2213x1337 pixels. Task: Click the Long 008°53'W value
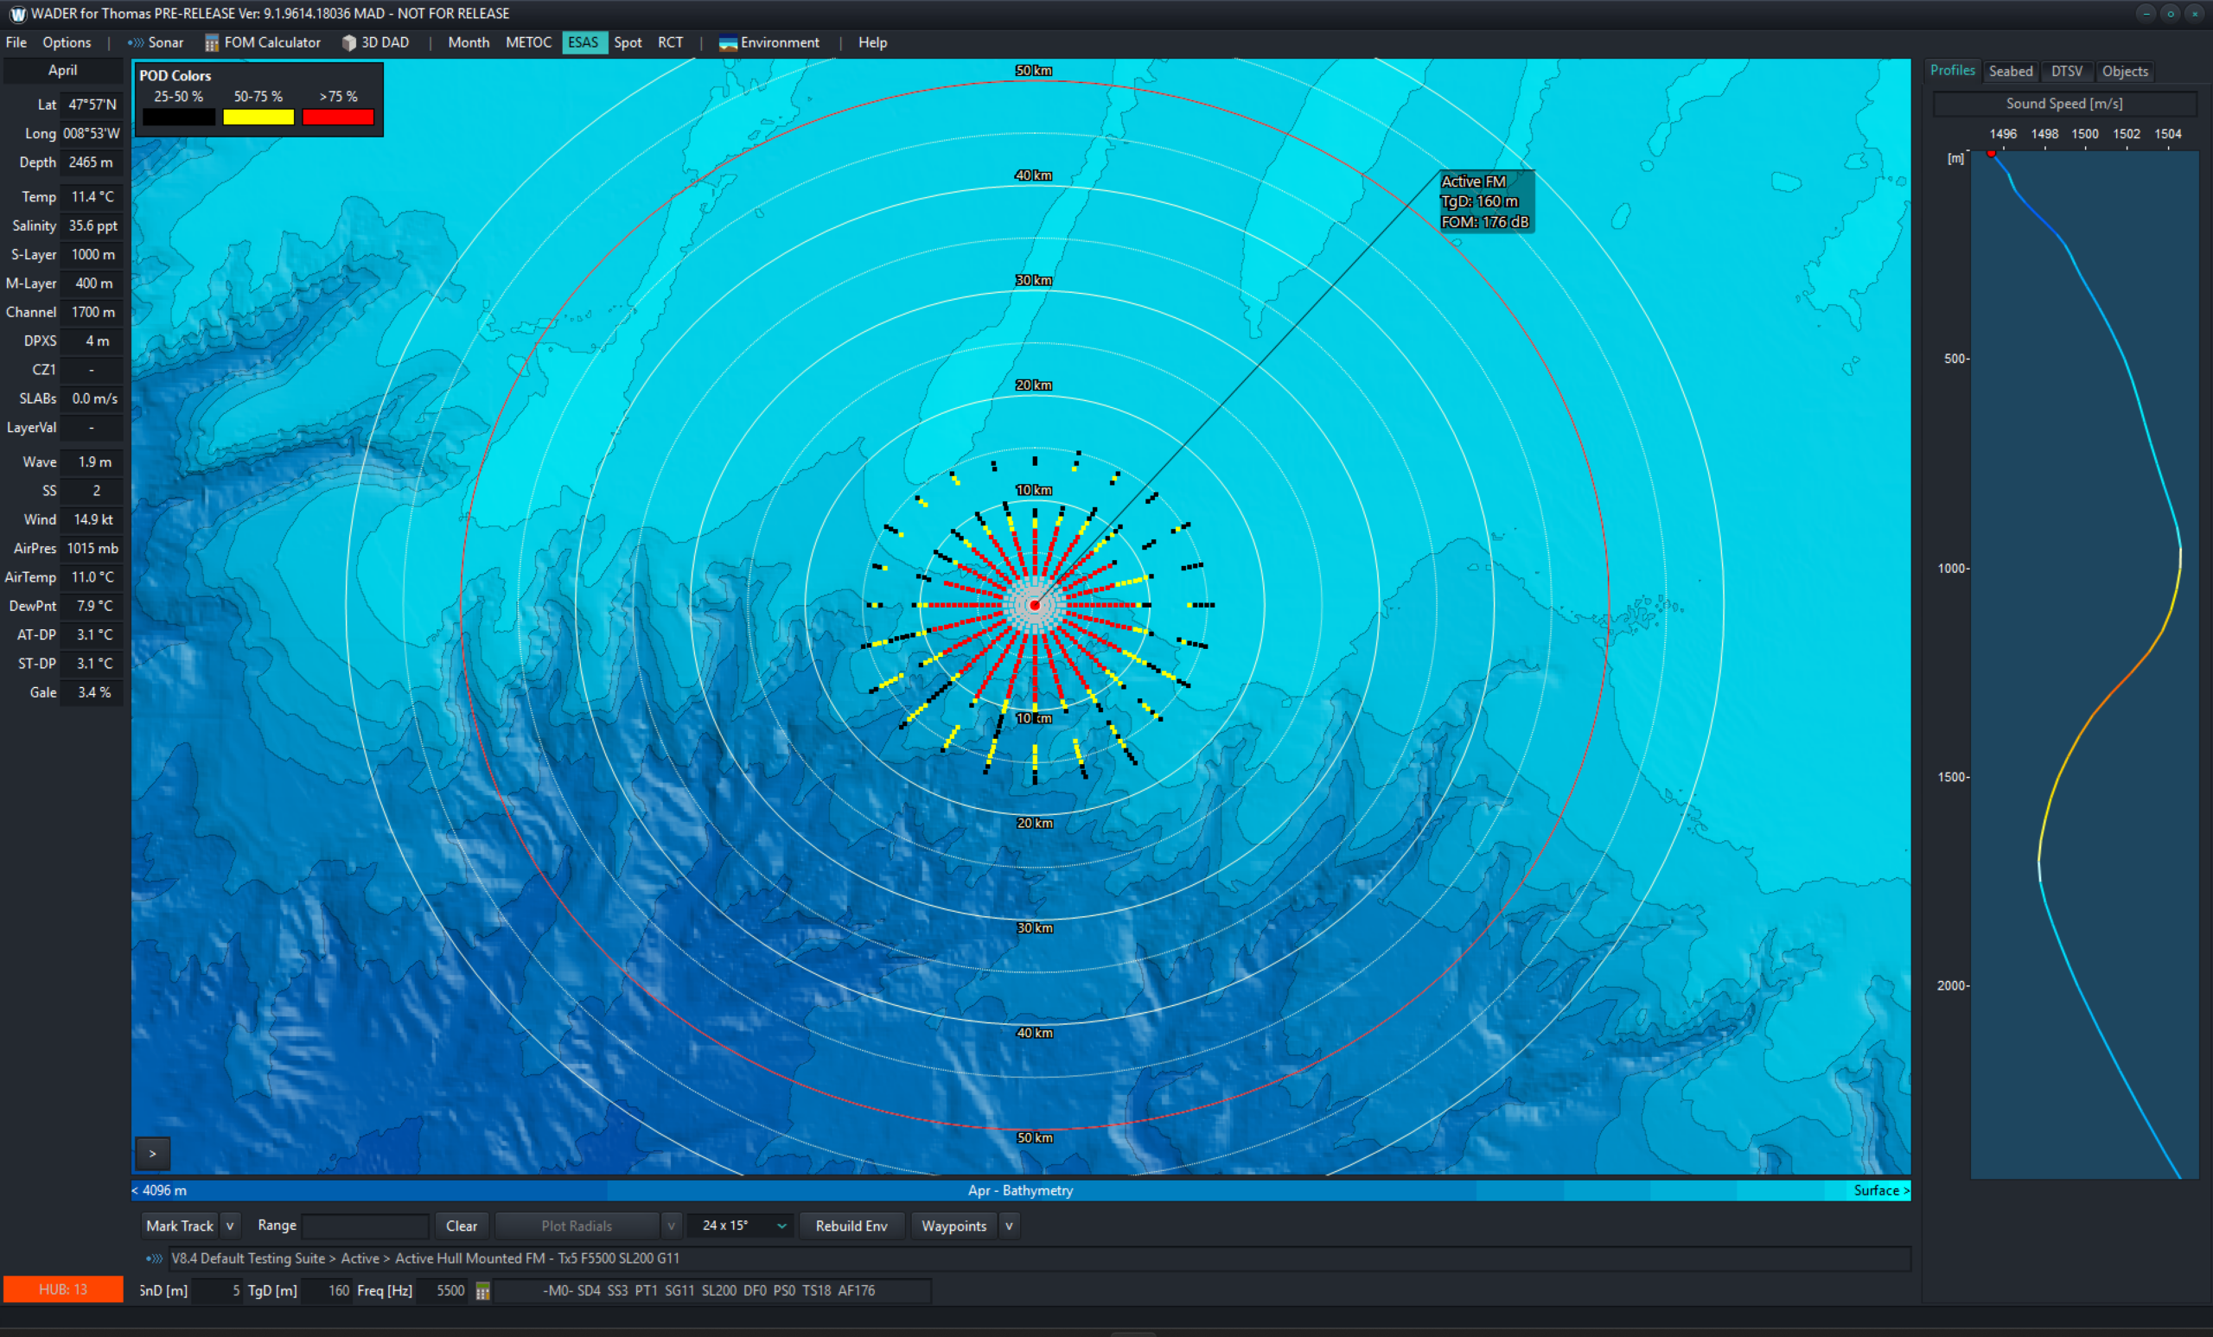pyautogui.click(x=92, y=133)
